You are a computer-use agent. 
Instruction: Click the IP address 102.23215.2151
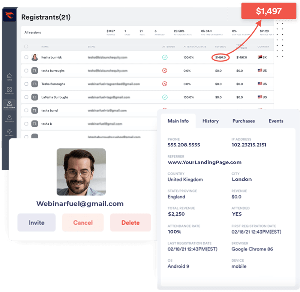249,145
